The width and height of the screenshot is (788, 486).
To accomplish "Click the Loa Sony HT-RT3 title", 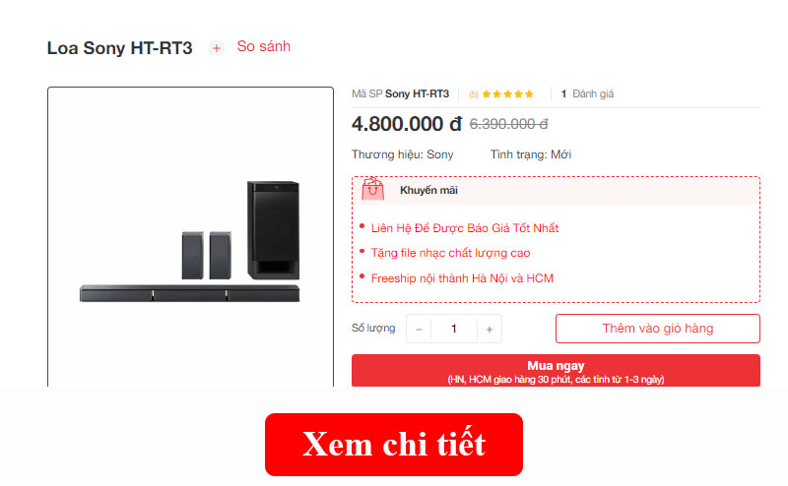I will tap(119, 48).
